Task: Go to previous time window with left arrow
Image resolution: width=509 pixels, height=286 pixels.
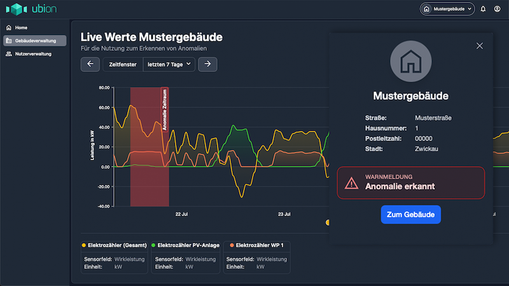Action: (90, 64)
